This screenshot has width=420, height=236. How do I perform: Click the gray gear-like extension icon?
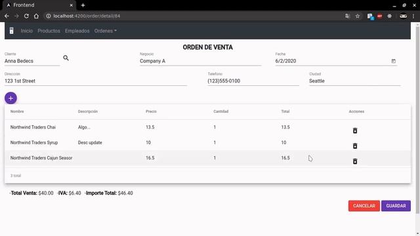(x=389, y=16)
